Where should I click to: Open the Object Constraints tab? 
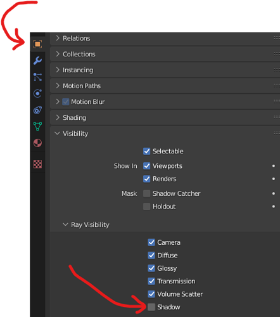tap(37, 110)
